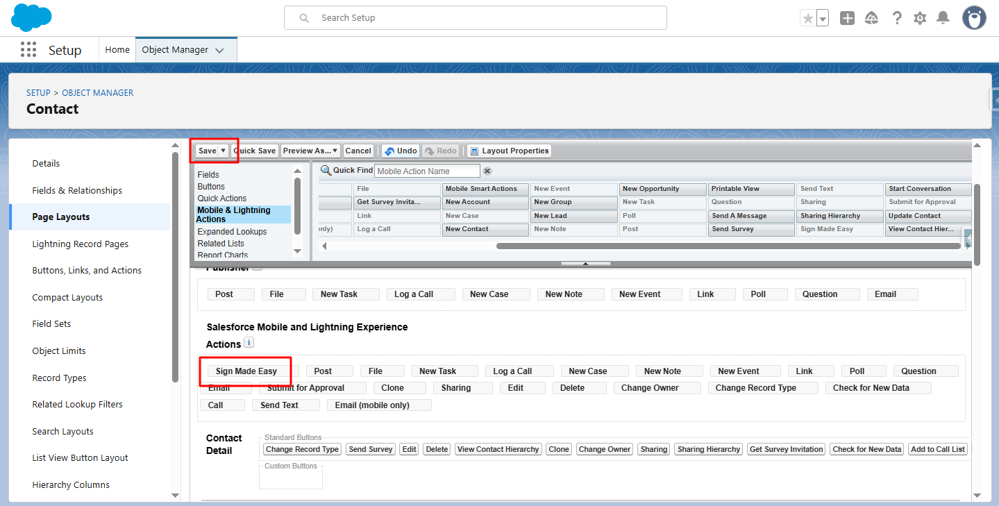Open Layout Properties
The height and width of the screenshot is (506, 999).
pos(509,151)
